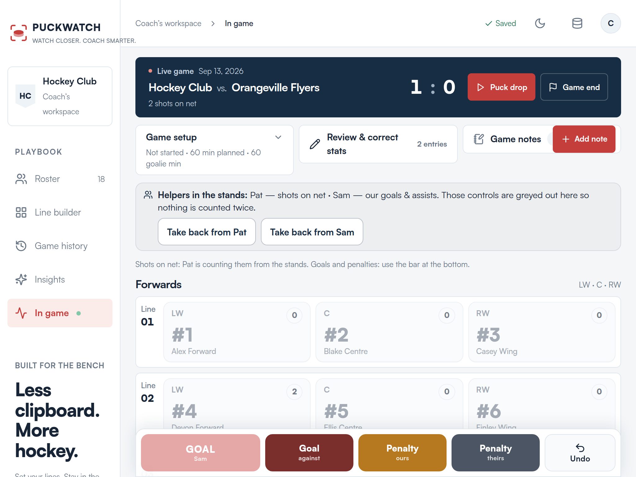Image resolution: width=636 pixels, height=477 pixels.
Task: Click Add note button
Action: (x=584, y=139)
